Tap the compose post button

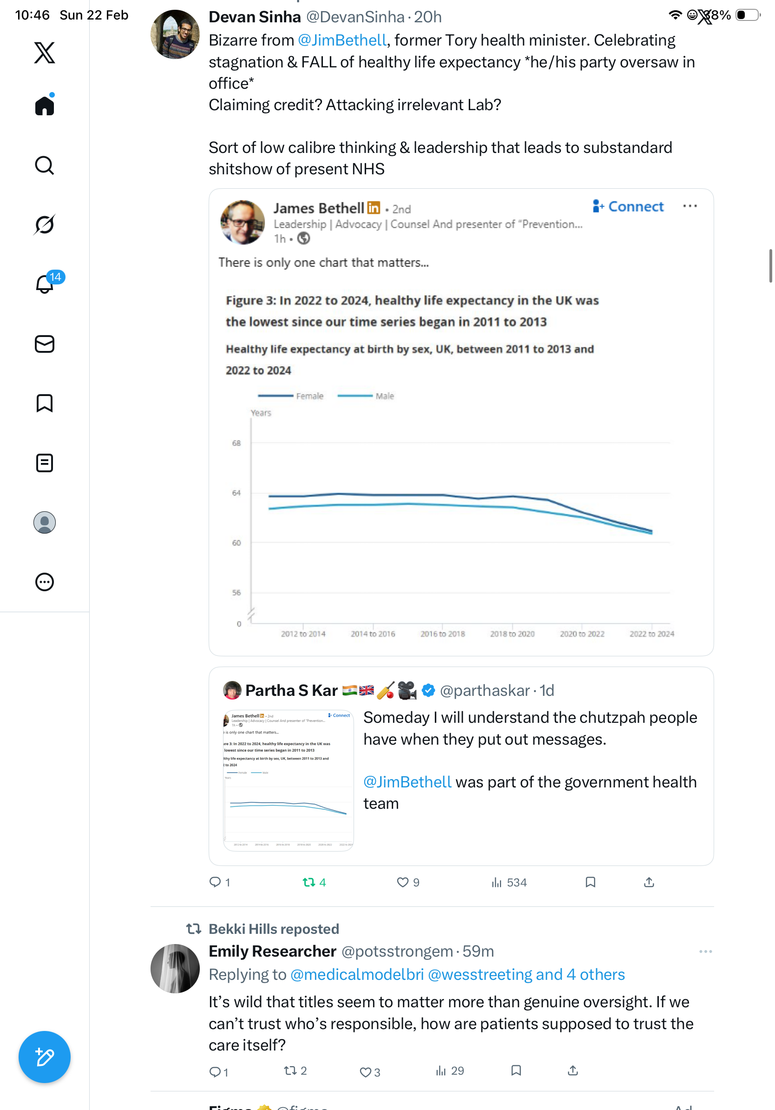click(45, 1057)
